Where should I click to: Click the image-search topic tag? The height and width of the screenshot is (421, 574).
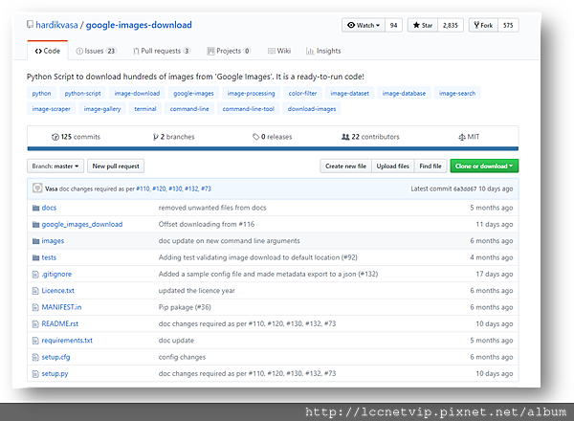click(x=457, y=94)
